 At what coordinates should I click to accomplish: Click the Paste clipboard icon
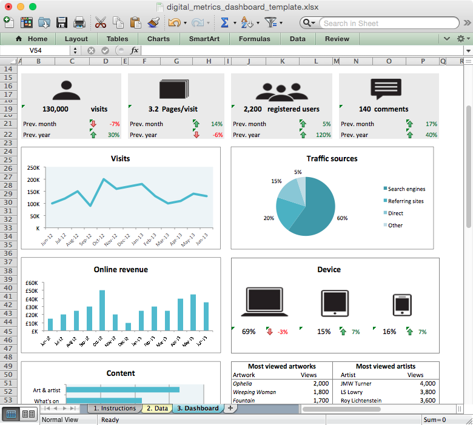[x=136, y=22]
